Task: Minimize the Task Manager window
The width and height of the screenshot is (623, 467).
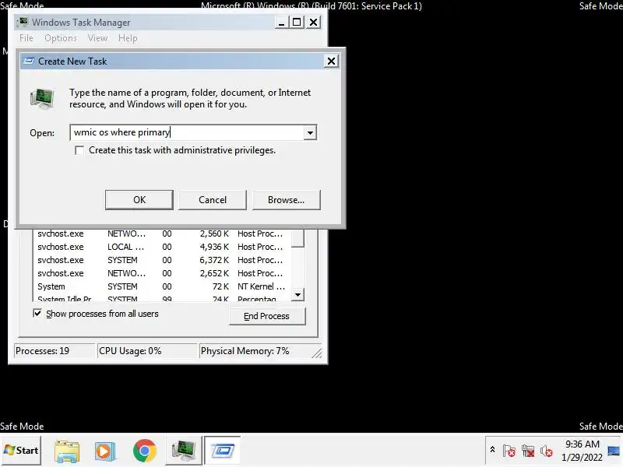Action: tap(281, 23)
